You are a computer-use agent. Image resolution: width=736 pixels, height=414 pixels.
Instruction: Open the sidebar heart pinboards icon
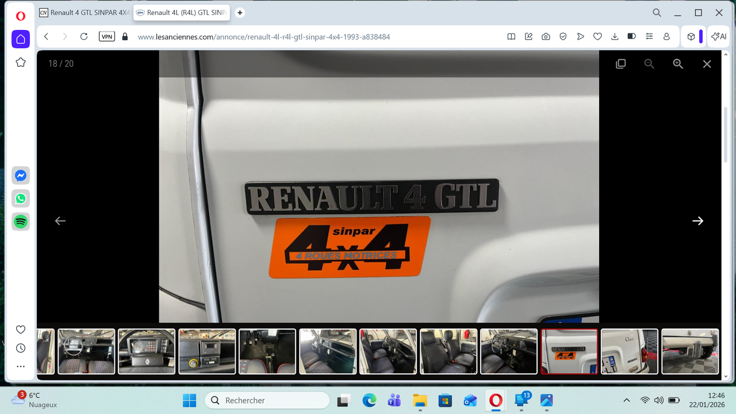click(x=21, y=329)
